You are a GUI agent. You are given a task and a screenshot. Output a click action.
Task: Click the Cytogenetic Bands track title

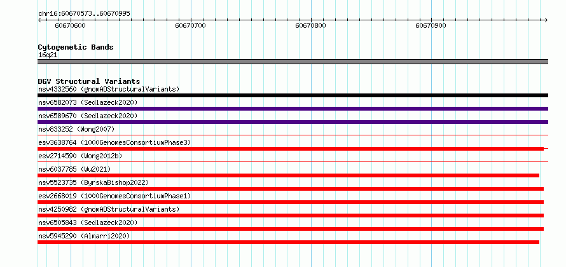pyautogui.click(x=76, y=47)
